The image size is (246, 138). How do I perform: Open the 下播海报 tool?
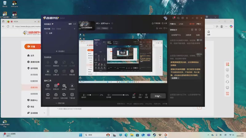(x=72, y=96)
